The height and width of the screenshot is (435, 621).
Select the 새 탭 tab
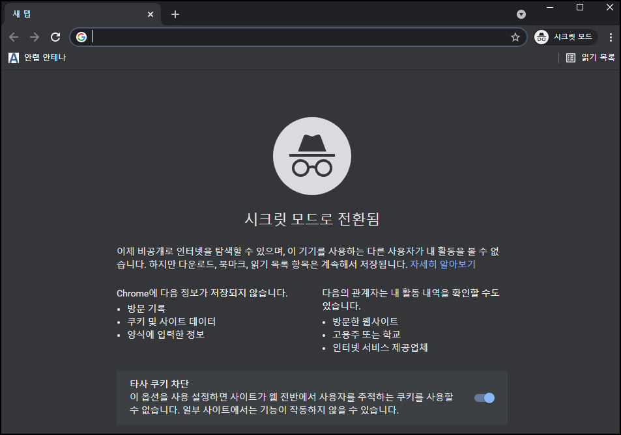tap(82, 14)
